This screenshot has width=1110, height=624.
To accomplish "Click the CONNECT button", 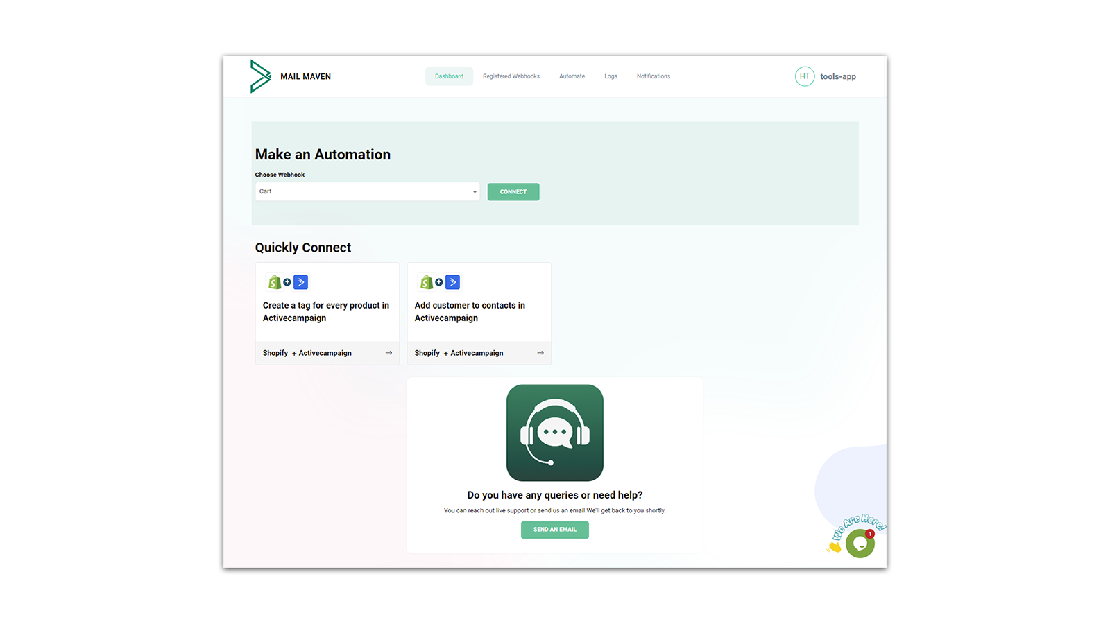I will [513, 192].
